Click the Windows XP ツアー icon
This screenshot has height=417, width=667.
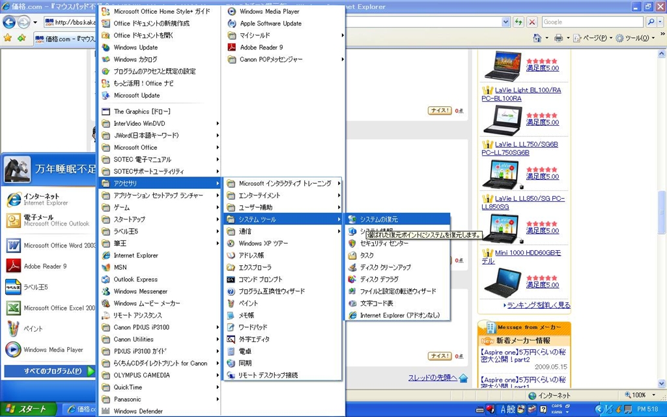tap(231, 244)
